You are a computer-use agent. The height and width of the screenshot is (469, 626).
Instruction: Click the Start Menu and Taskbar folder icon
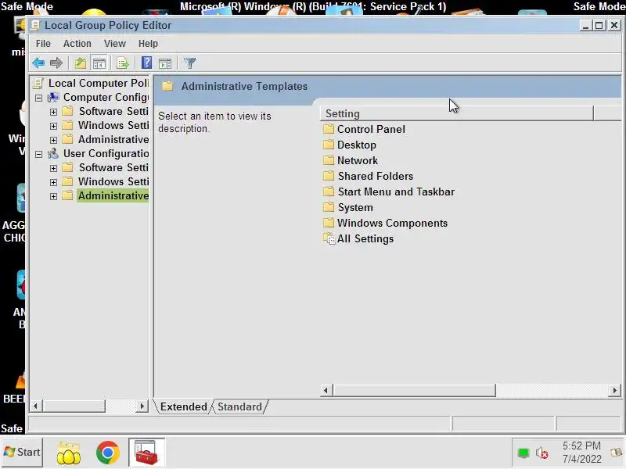329,192
